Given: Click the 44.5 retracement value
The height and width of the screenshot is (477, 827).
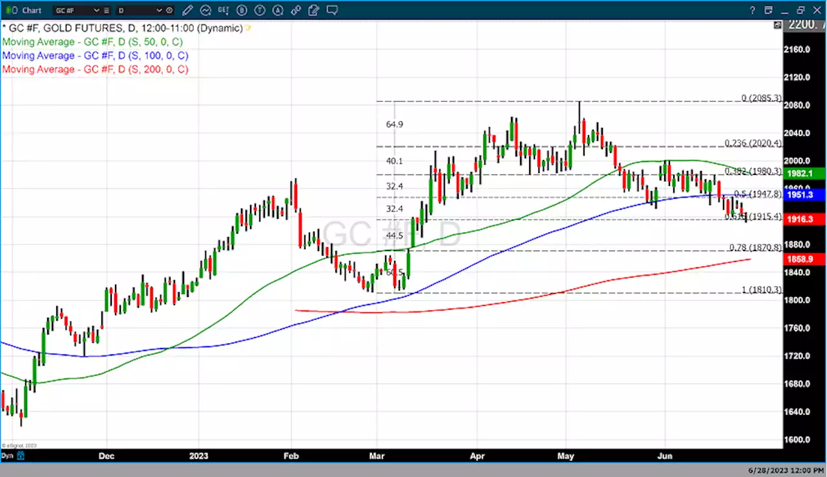Looking at the screenshot, I should click(395, 236).
